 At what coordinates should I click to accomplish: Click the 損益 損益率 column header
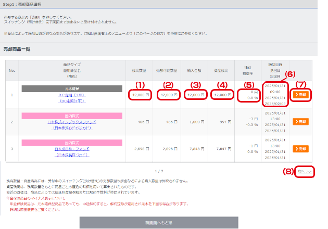point(248,70)
